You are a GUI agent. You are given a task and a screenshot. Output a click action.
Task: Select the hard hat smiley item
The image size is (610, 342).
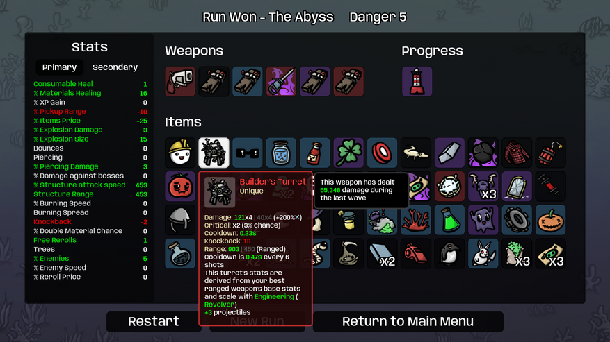click(180, 153)
